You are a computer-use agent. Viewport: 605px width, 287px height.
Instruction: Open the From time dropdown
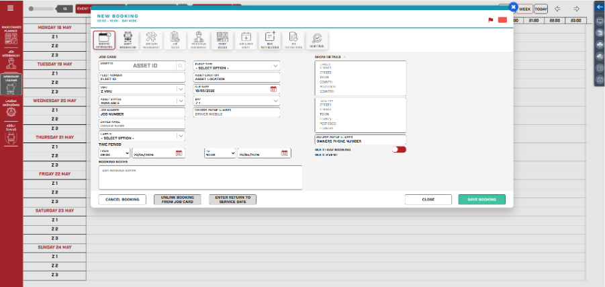[115, 153]
